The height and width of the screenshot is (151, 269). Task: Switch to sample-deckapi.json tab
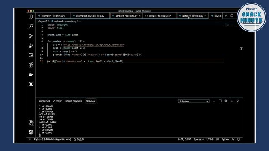(x=160, y=16)
